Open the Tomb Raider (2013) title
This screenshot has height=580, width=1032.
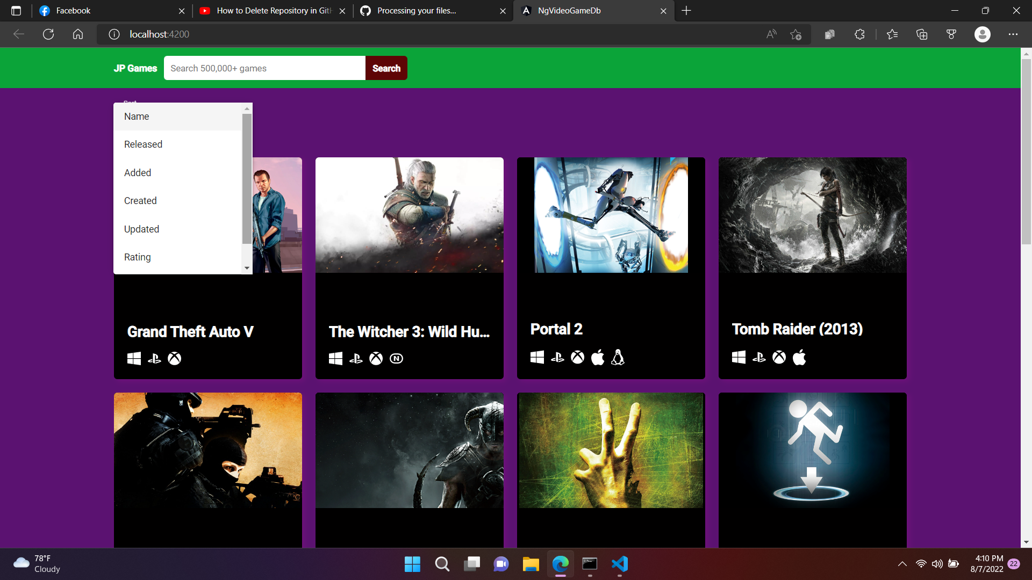[797, 329]
